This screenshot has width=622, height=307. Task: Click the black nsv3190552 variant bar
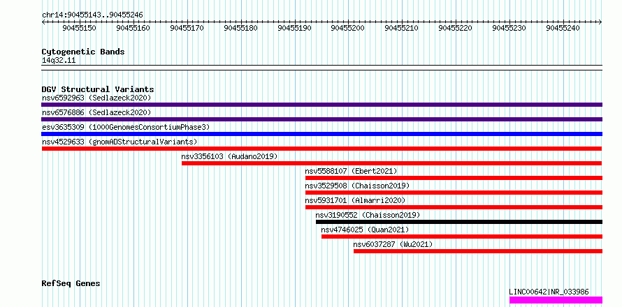[x=459, y=222]
